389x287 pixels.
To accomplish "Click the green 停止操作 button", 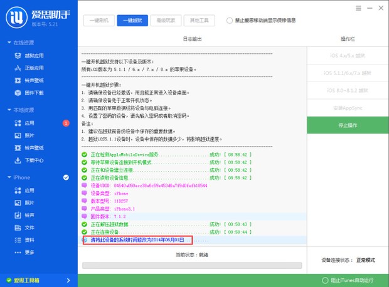I will pos(348,125).
